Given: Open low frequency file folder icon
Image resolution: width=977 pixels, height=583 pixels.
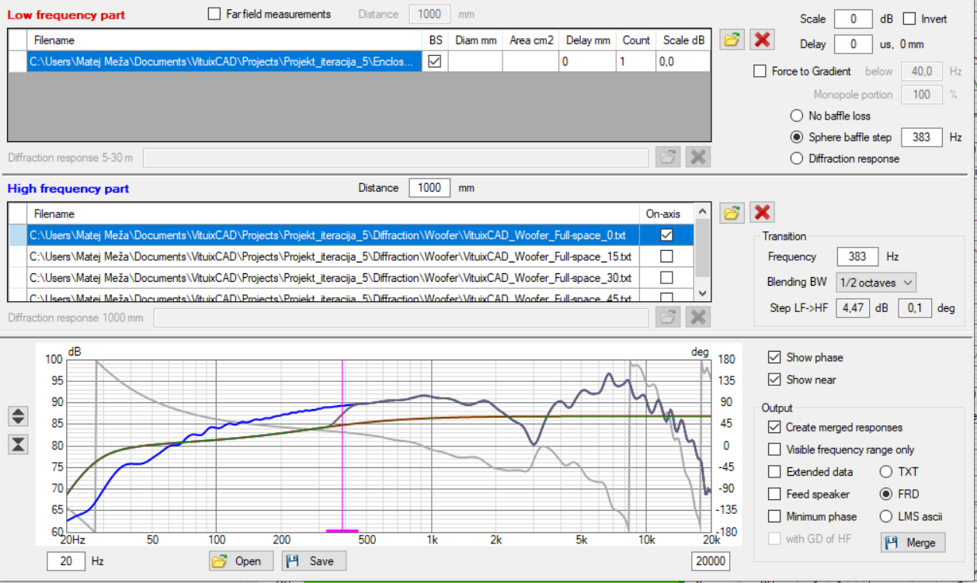Looking at the screenshot, I should click(732, 40).
